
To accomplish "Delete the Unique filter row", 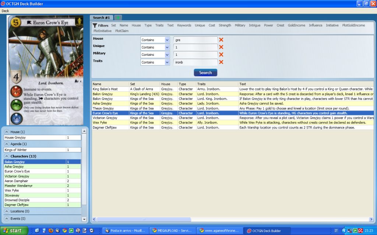I will [221, 47].
